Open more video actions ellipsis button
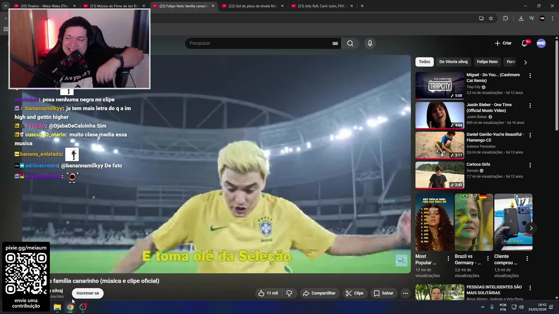This screenshot has height=314, width=559. 405,293
